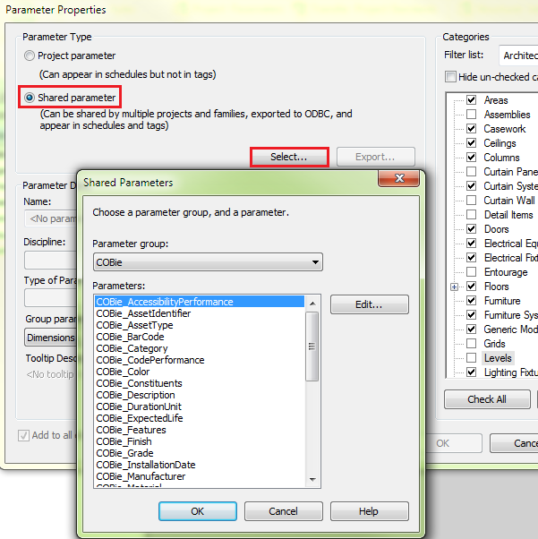Confirm Shared Parameters with OK
The height and width of the screenshot is (539, 538).
coord(197,511)
